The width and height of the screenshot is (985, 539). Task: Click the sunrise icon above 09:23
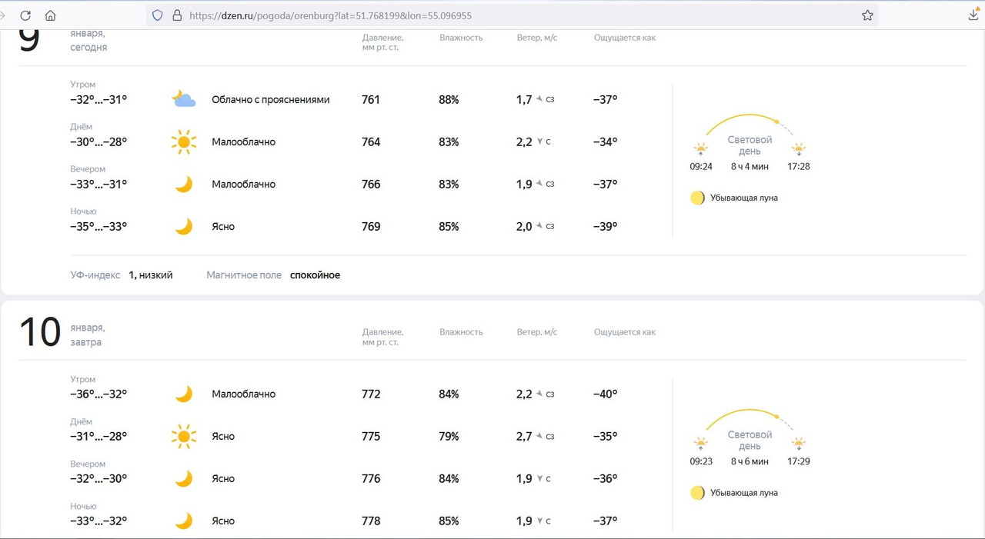click(700, 444)
